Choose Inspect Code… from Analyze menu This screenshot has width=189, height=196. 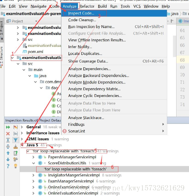click(114, 13)
